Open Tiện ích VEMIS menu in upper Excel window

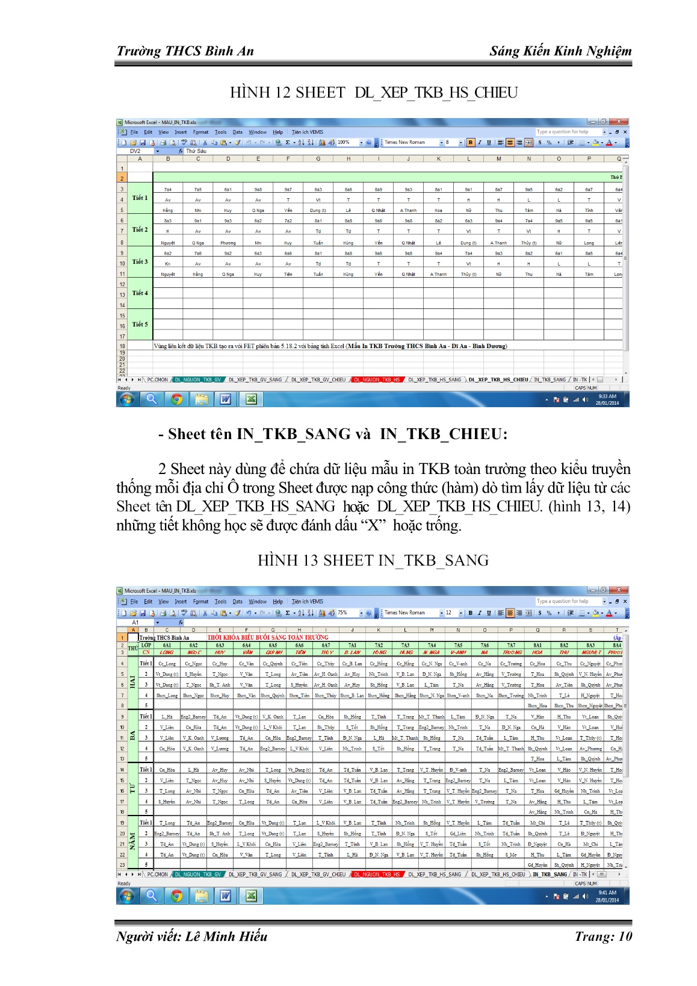[x=307, y=132]
